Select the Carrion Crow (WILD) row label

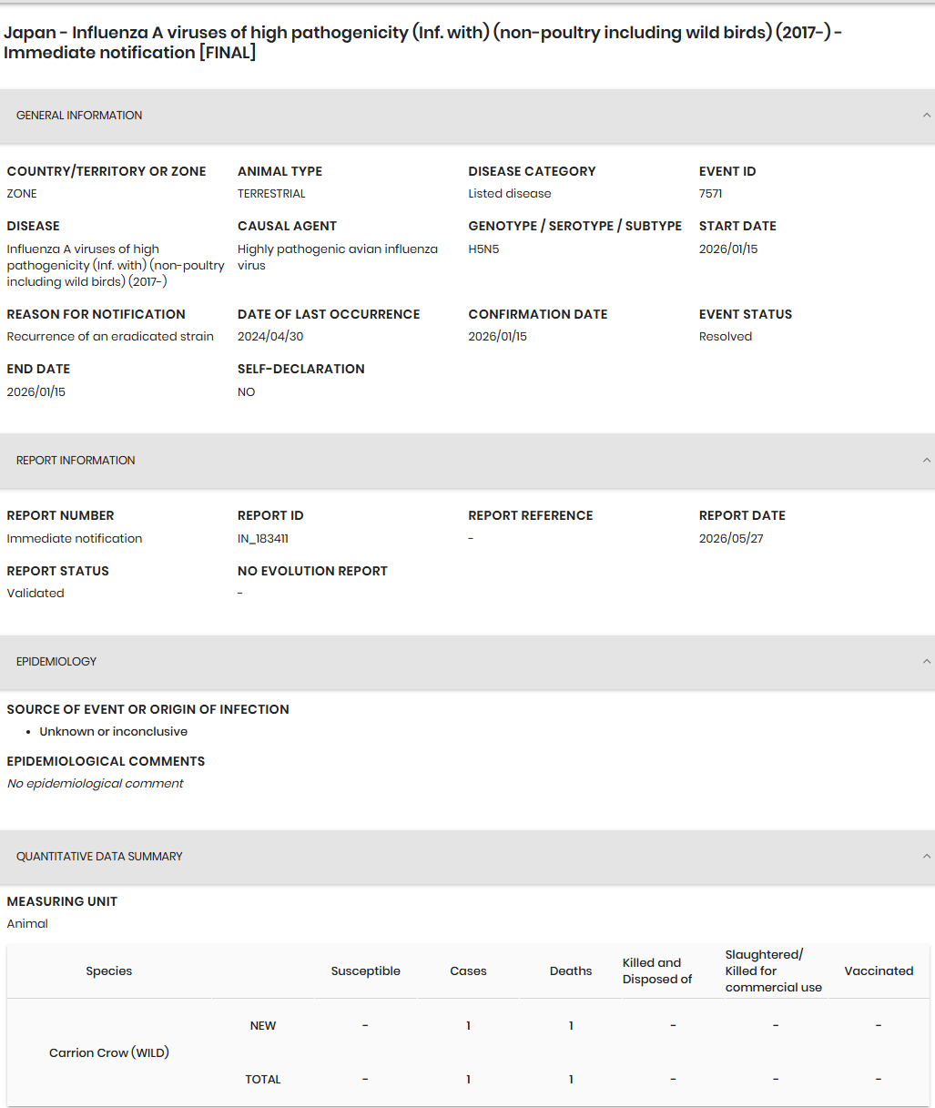(x=109, y=1052)
